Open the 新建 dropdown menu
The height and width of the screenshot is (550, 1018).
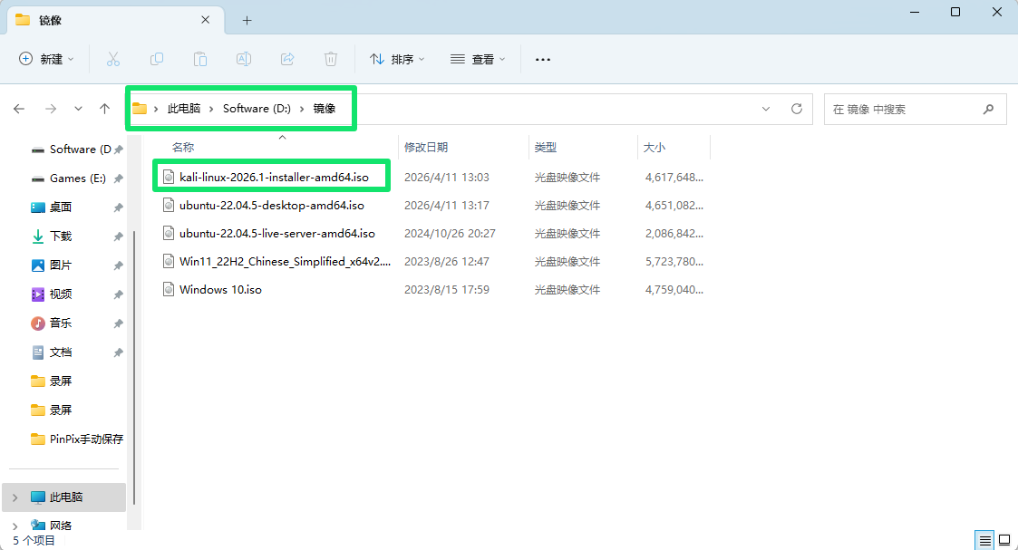point(47,59)
